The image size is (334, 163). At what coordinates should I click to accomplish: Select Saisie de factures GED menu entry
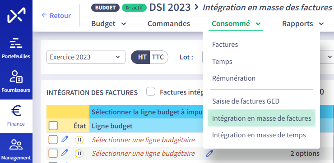click(246, 101)
